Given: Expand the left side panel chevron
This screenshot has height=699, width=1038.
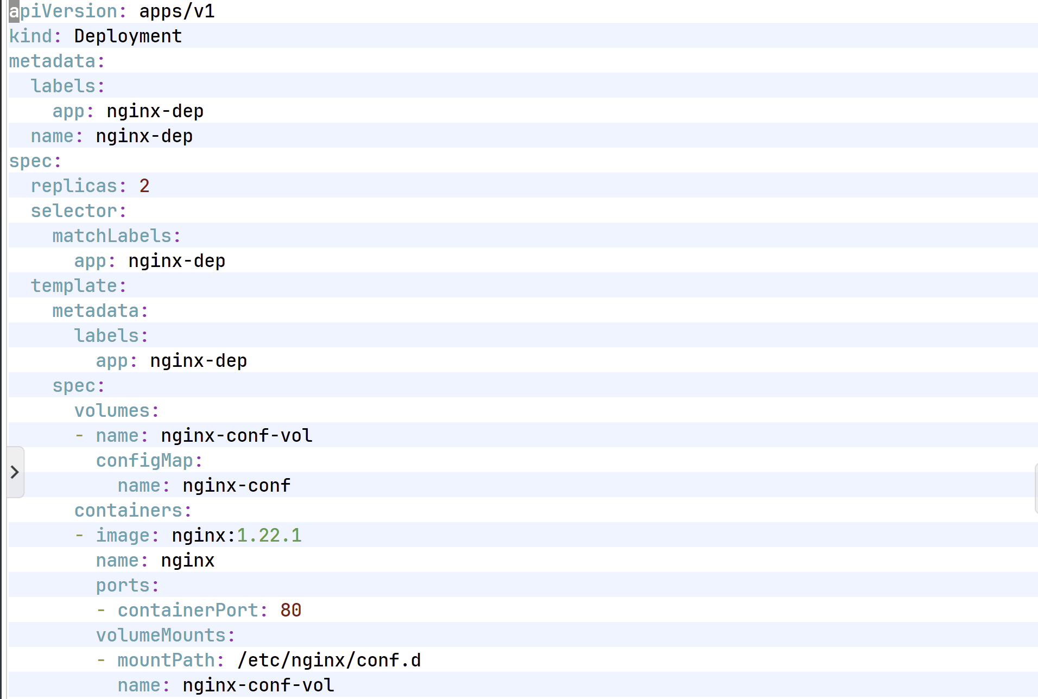Looking at the screenshot, I should click(x=15, y=472).
